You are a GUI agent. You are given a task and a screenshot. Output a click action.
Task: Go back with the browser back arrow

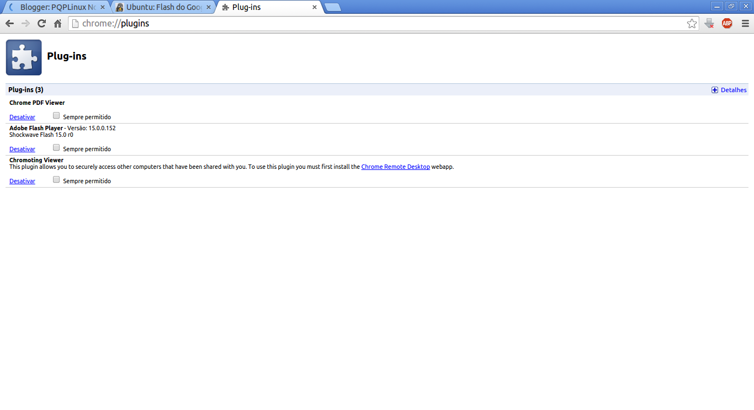point(9,23)
